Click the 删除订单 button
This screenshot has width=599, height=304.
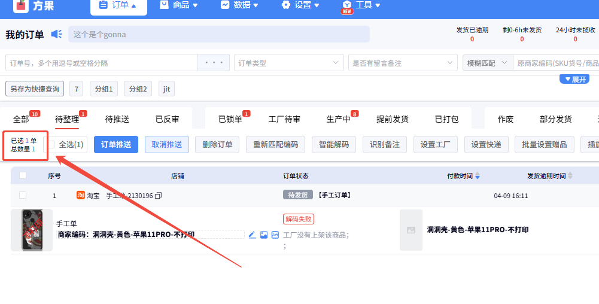point(217,144)
